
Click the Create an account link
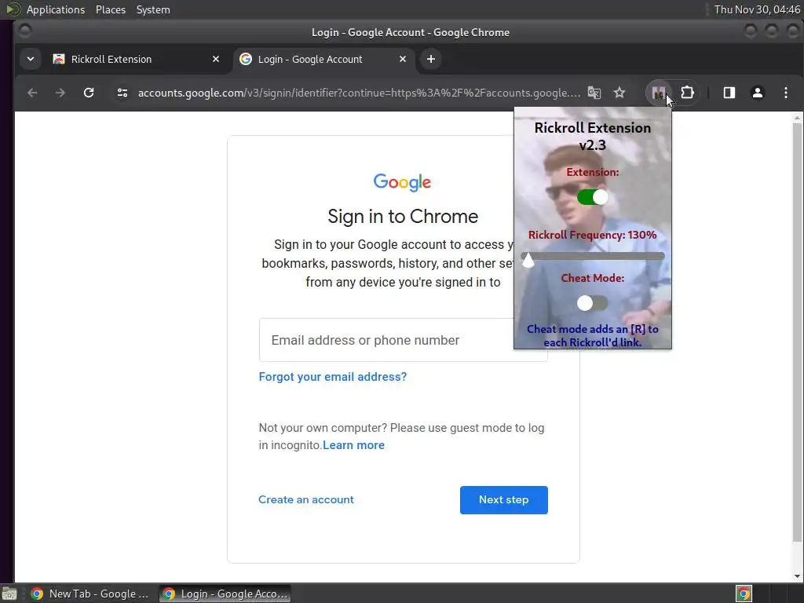[x=306, y=499]
